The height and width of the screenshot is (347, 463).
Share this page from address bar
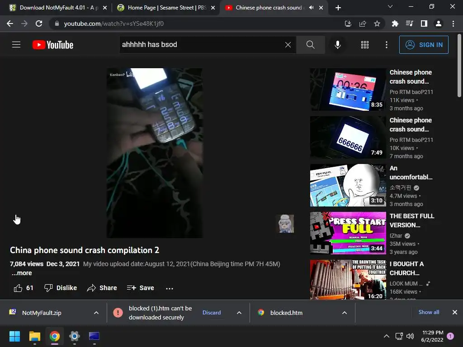pyautogui.click(x=363, y=23)
